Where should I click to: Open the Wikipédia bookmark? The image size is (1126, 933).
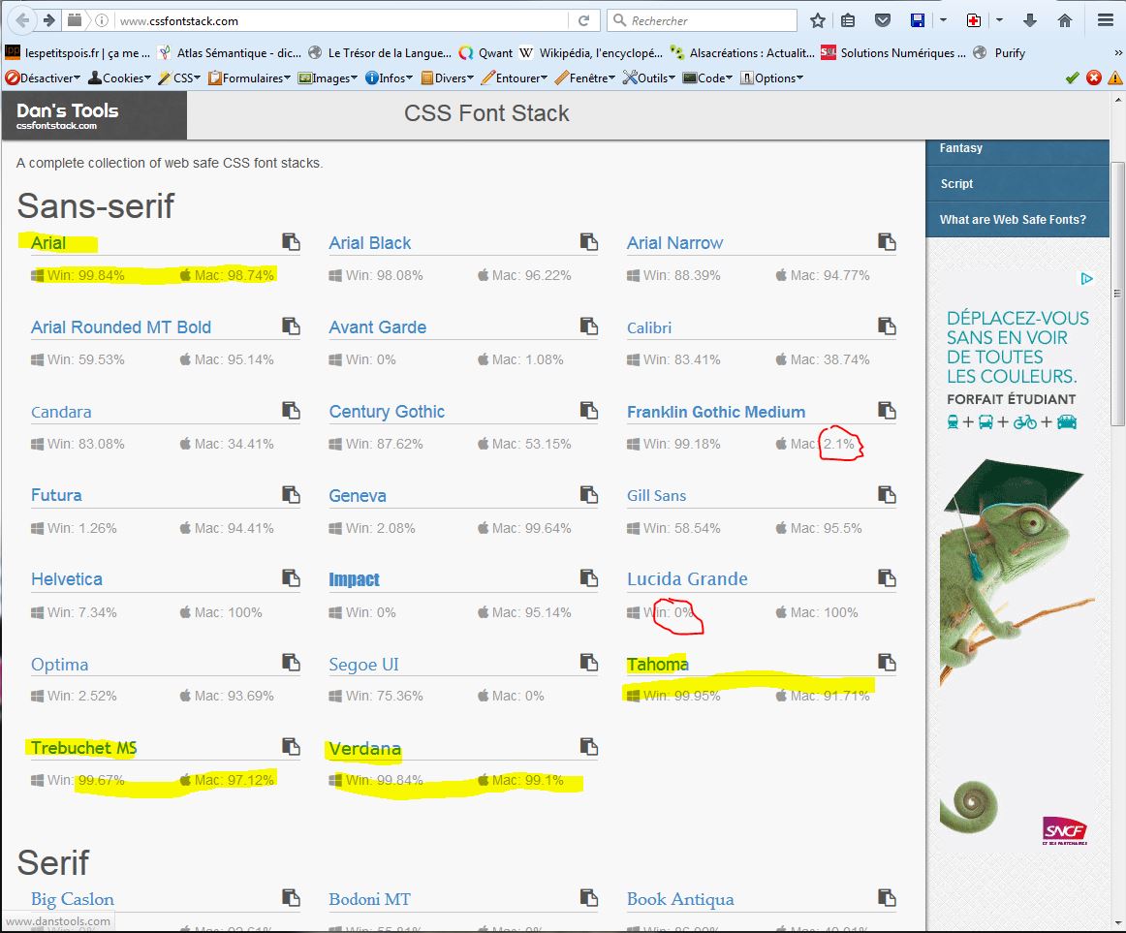coord(591,53)
